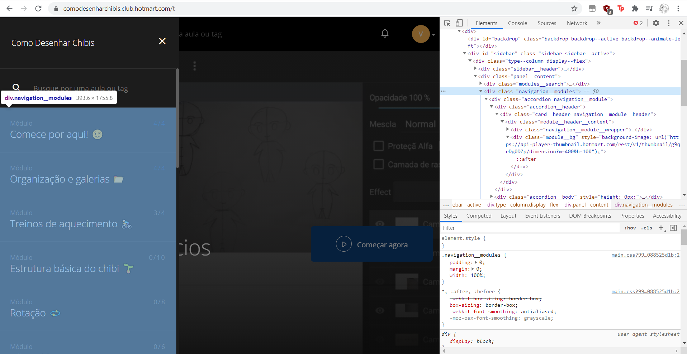The height and width of the screenshot is (354, 687).
Task: Open the Event Listeners pane tab
Action: 543,215
